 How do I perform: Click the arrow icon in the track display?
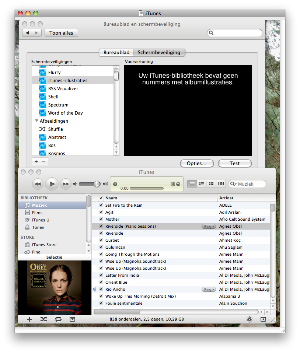[178, 184]
